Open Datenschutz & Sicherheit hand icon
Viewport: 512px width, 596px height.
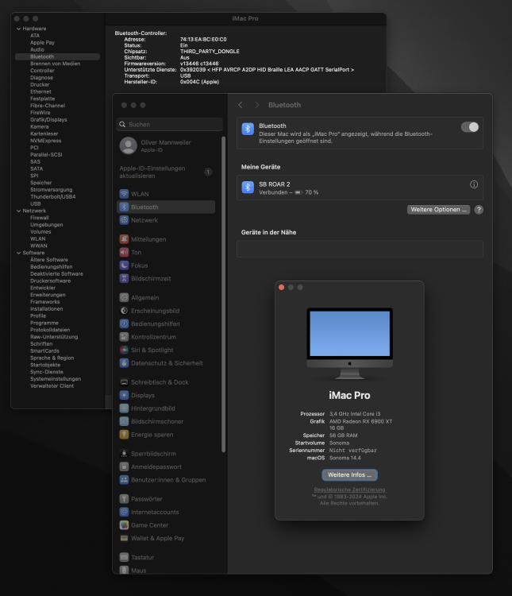coord(124,363)
